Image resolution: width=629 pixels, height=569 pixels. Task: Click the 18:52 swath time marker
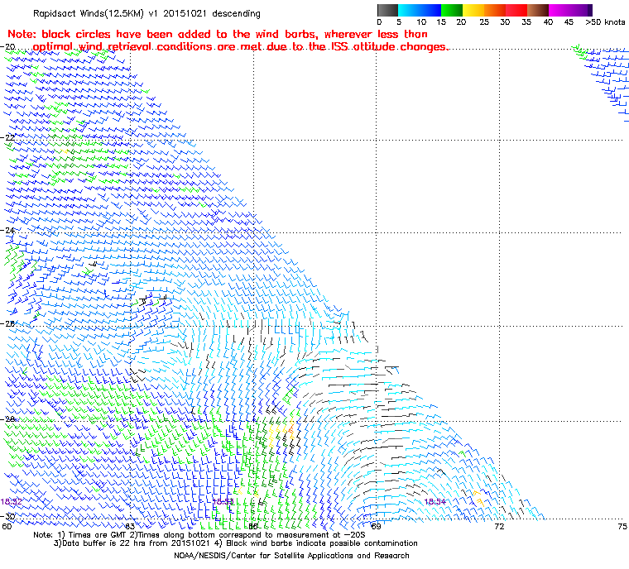pos(12,502)
